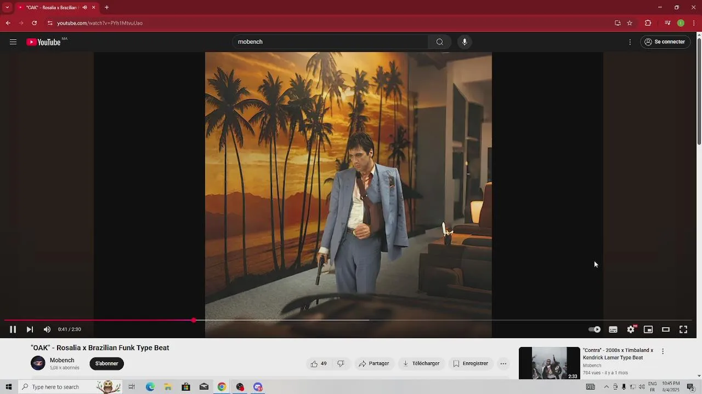Open the notification center icon
This screenshot has width=702, height=394.
pyautogui.click(x=691, y=387)
